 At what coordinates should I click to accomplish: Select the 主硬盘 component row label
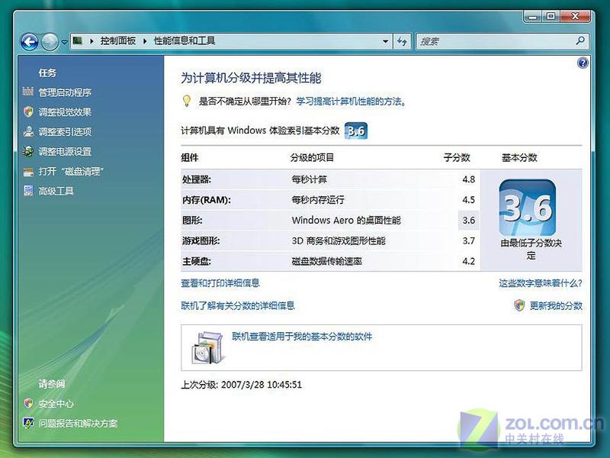pyautogui.click(x=197, y=261)
